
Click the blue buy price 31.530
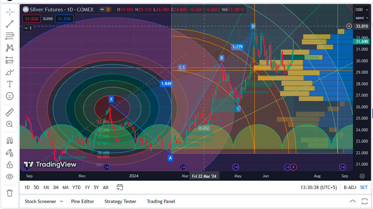[64, 19]
